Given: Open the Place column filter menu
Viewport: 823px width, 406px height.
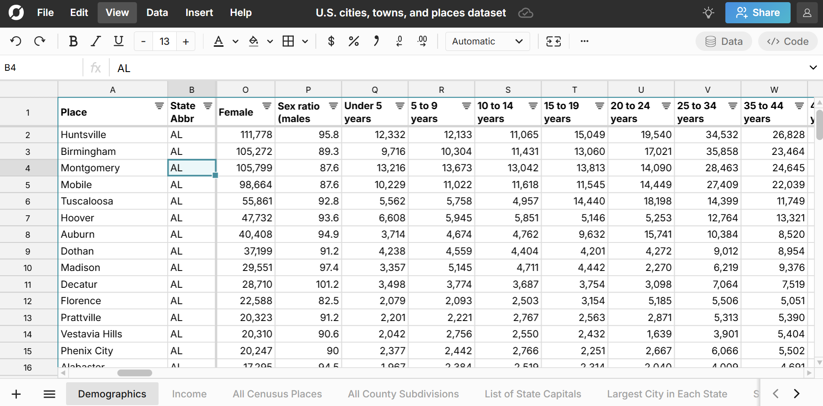Looking at the screenshot, I should click(x=159, y=106).
